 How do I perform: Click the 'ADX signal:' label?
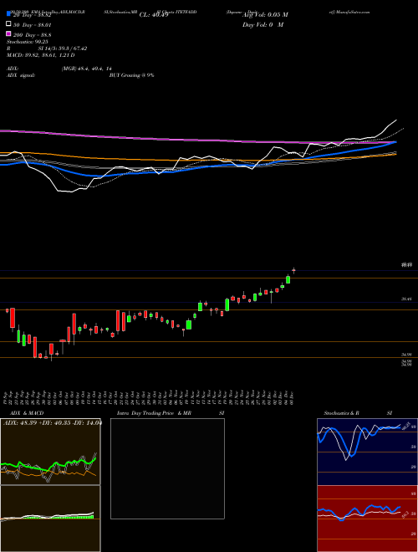coord(21,75)
